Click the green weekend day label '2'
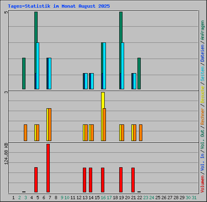Viewport: 207px width, 202px height. (19, 198)
